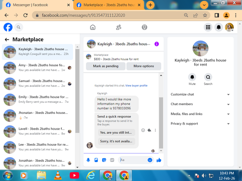Open the Samuel conversation in the list
This screenshot has width=242, height=181.
[37, 84]
